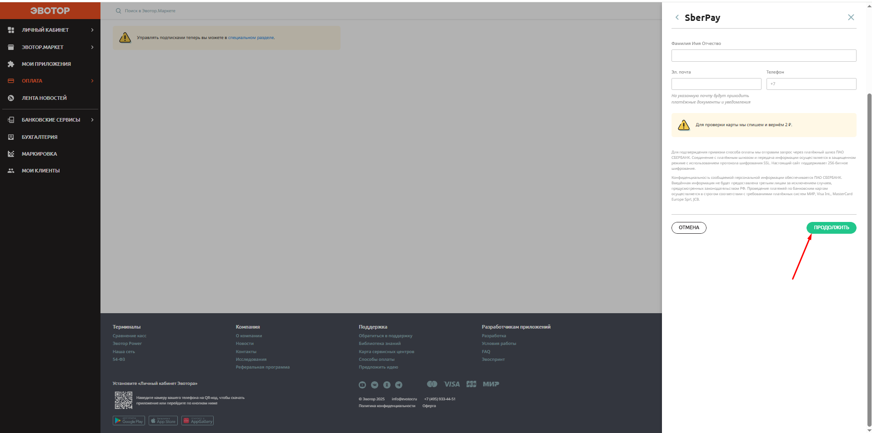Open the Эвотор Power footer link

click(127, 344)
